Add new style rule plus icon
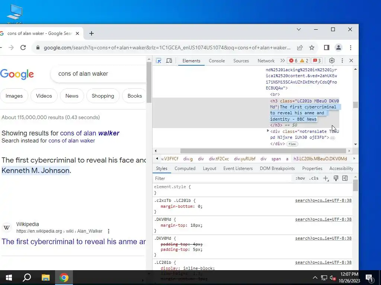The image size is (381, 285). click(326, 178)
